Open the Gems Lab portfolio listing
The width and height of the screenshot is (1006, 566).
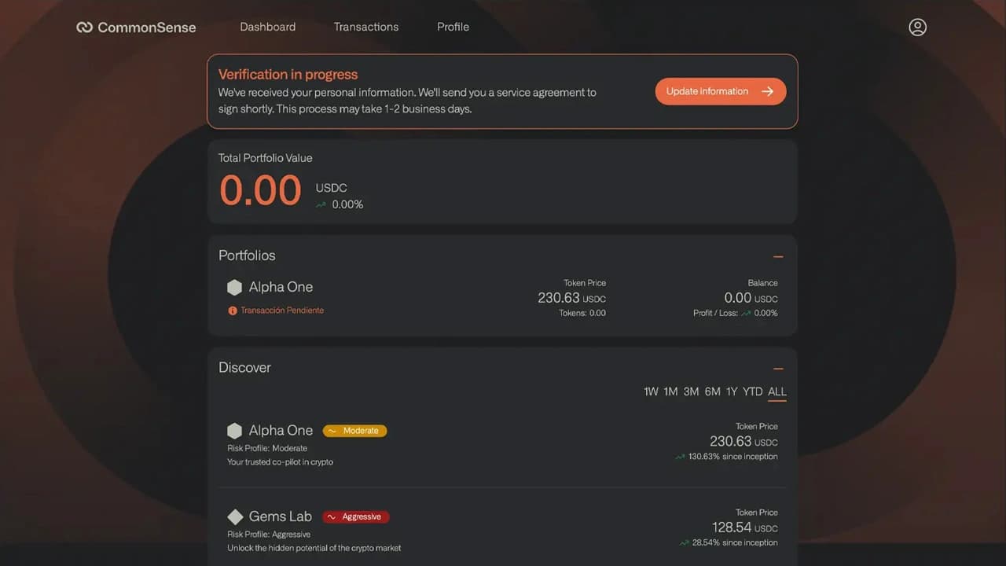click(281, 516)
